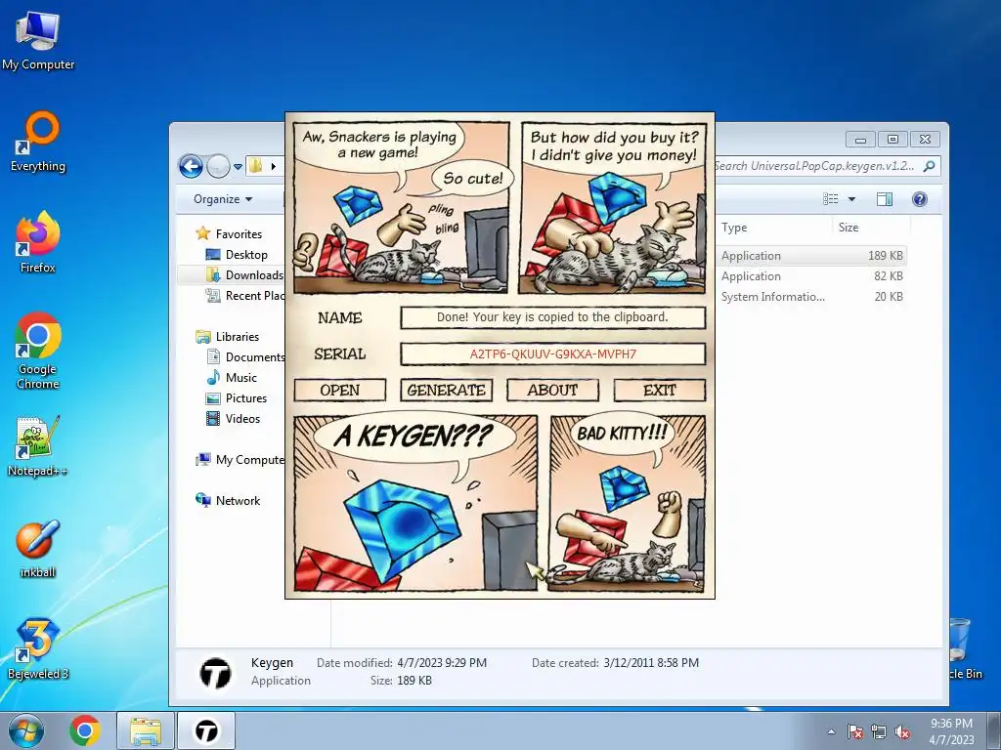Image resolution: width=1001 pixels, height=750 pixels.
Task: Click the Date modified value in details pane
Action: [442, 663]
